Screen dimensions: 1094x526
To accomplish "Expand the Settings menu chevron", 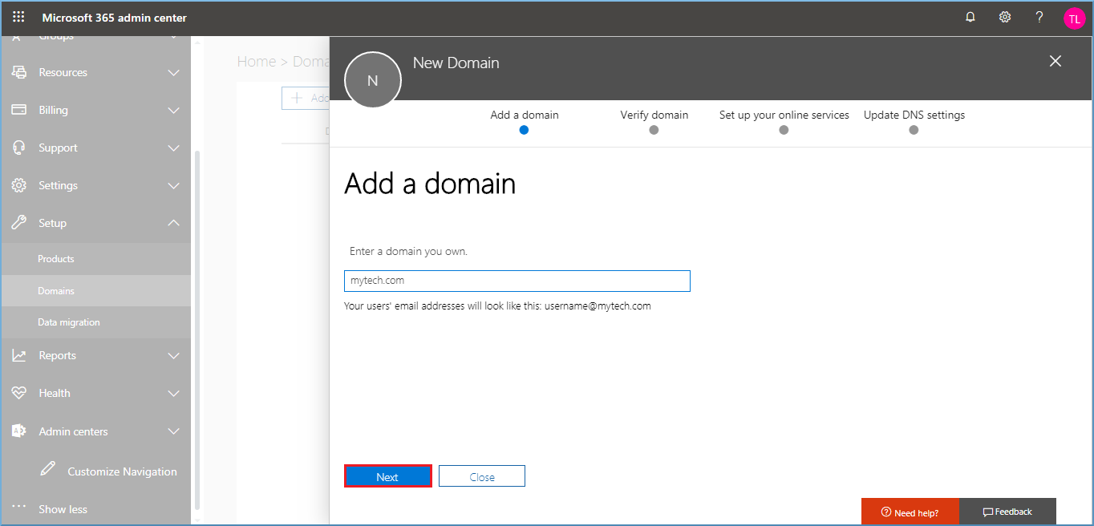I will pyautogui.click(x=173, y=186).
